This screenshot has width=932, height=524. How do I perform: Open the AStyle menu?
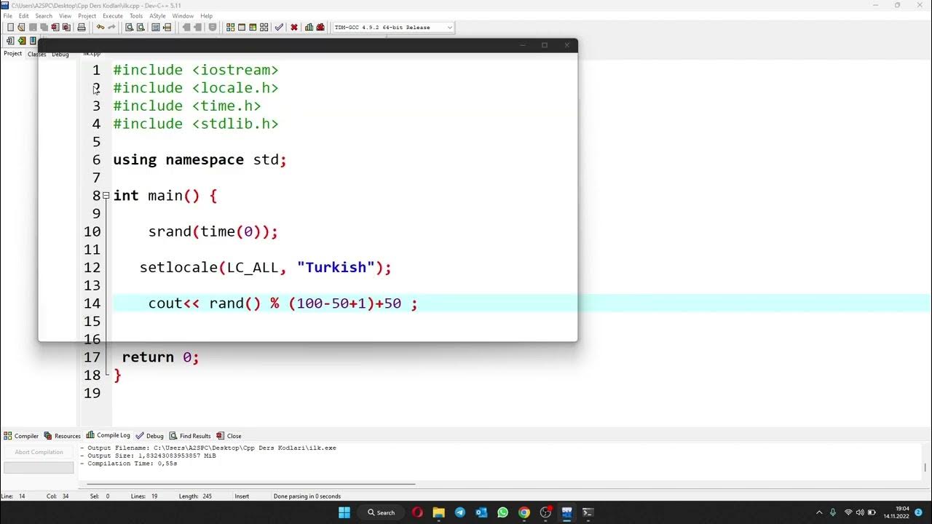[157, 15]
